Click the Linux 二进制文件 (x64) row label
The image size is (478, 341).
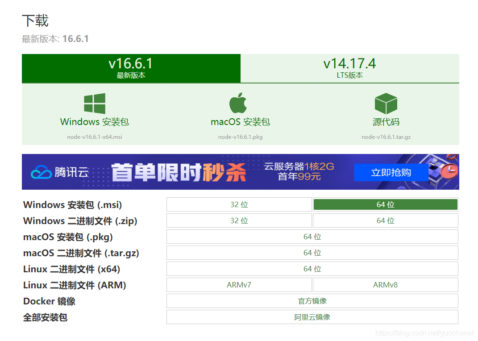point(72,270)
